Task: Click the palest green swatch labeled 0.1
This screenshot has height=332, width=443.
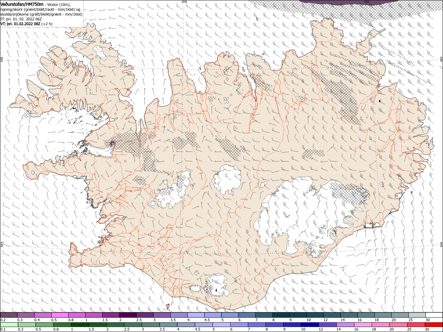Action: [9, 325]
